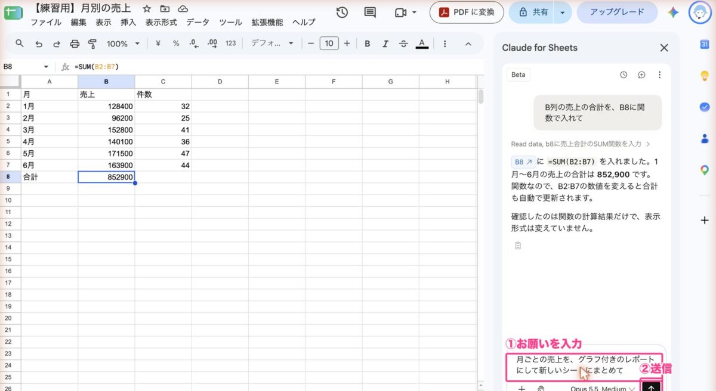Open the Google account avatar

click(699, 13)
